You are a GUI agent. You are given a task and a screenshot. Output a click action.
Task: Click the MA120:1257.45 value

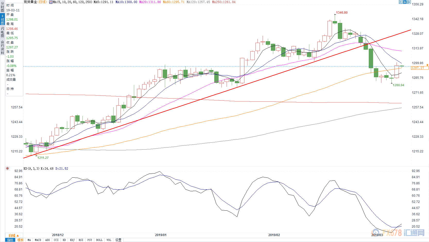198,2
